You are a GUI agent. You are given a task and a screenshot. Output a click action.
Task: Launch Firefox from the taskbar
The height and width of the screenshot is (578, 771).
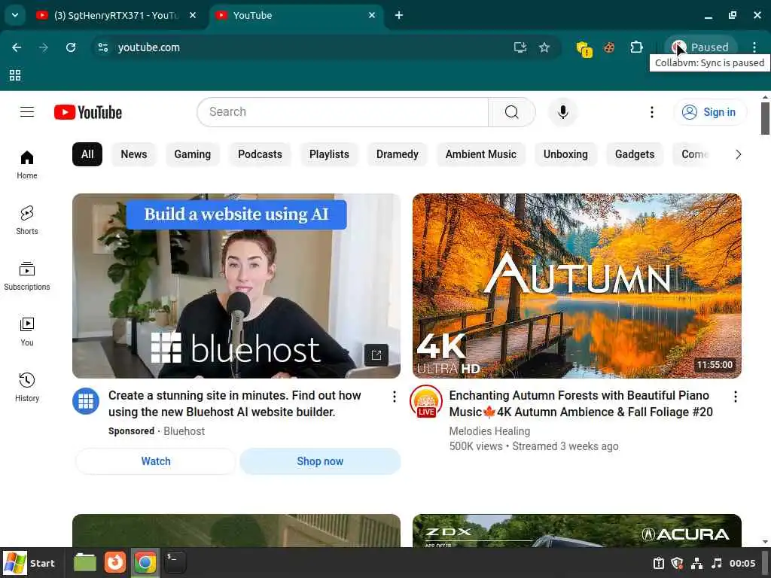pos(115,563)
